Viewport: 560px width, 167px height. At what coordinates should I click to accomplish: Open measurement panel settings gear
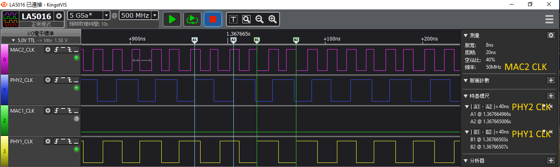point(551,35)
